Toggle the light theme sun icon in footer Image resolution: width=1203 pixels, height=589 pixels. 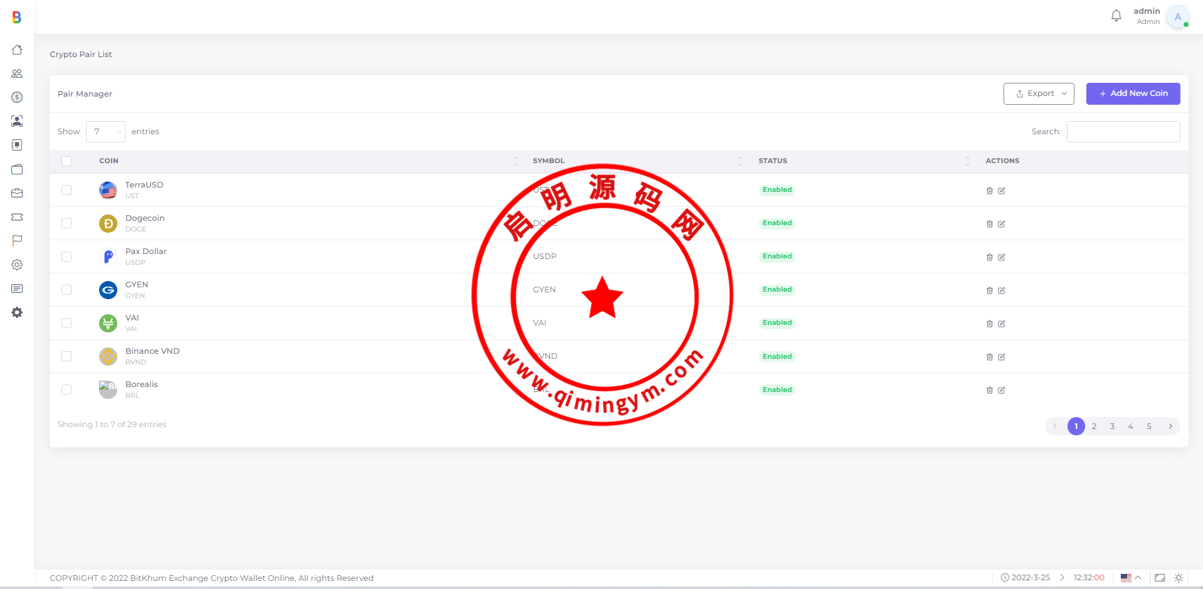[x=1179, y=578]
